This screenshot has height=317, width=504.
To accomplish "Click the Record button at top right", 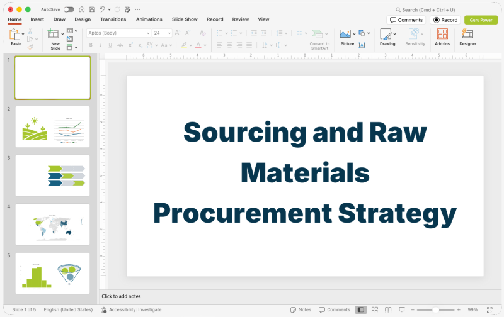I will tap(445, 20).
